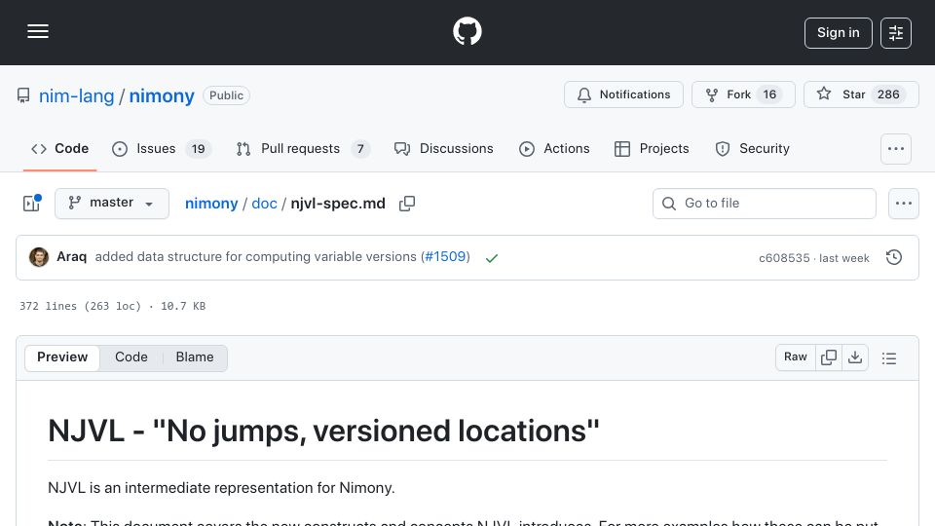The width and height of the screenshot is (935, 526).
Task: Expand the file tree side panel
Action: (31, 204)
